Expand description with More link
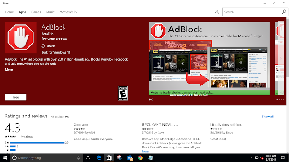This screenshot has width=289, height=162. pos(9,70)
